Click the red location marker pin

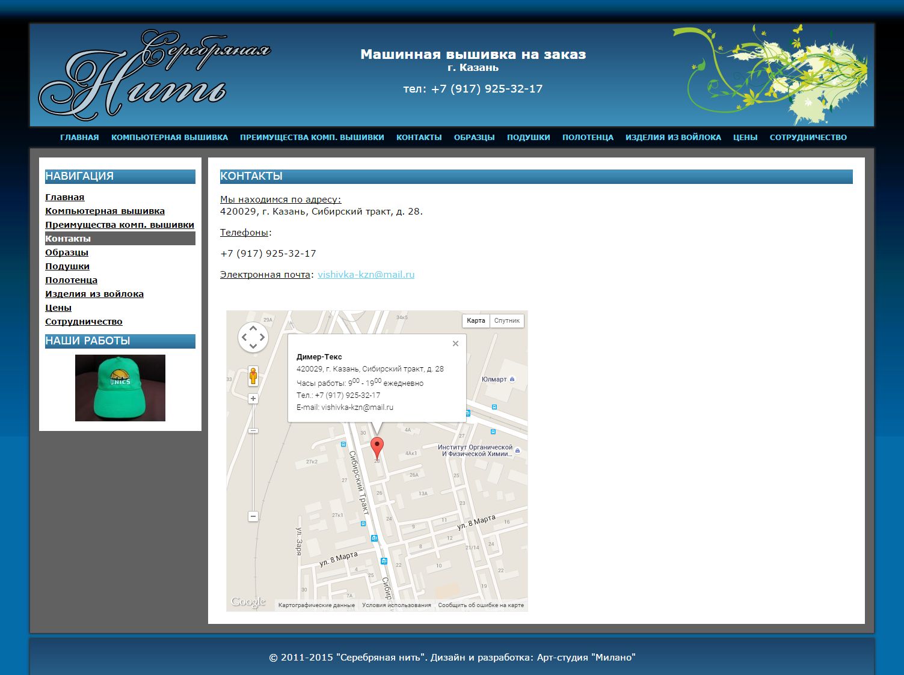377,448
